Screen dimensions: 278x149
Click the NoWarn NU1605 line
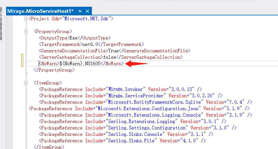coord(81,64)
